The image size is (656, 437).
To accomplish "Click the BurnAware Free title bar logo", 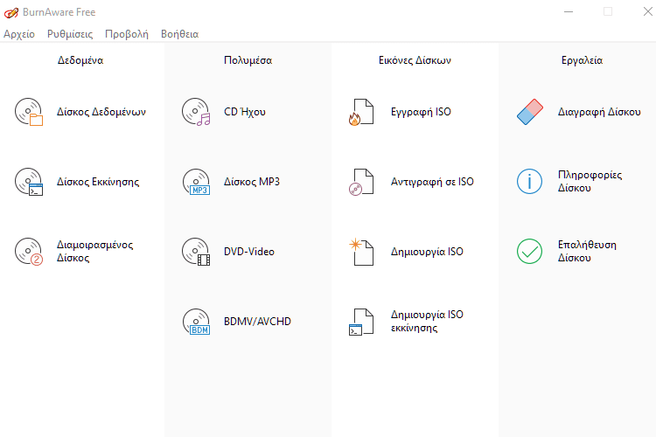I will (10, 12).
